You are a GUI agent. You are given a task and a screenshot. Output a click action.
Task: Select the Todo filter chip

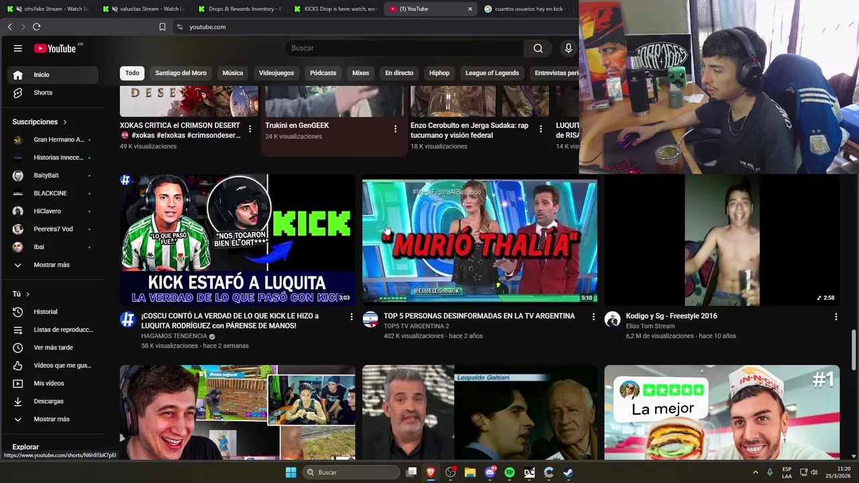[x=132, y=73]
